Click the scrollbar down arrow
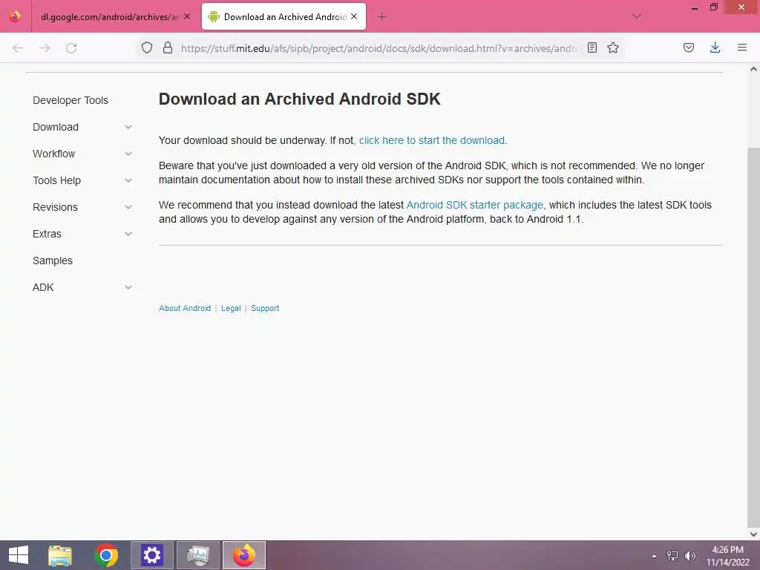Screen dimensions: 760x570 click(x=753, y=534)
